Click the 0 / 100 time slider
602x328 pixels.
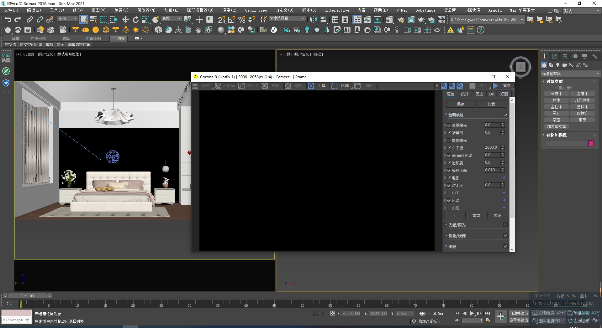click(27, 296)
